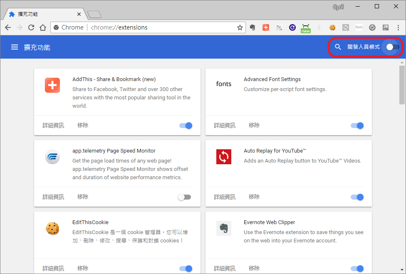The image size is (406, 274).
Task: Open 詳細資訊 details for AddThis
Action: tap(53, 126)
